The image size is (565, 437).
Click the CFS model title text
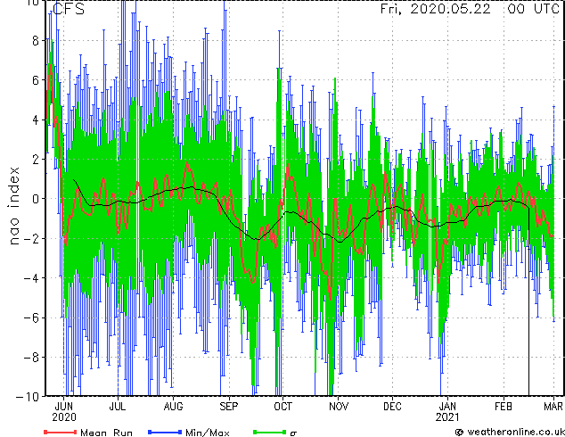(x=69, y=9)
